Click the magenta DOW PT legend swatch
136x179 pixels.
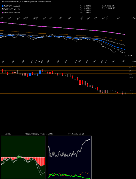pos(3,12)
